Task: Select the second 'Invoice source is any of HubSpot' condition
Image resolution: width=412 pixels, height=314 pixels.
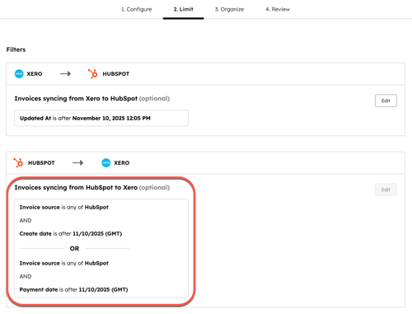Action: coord(64,263)
